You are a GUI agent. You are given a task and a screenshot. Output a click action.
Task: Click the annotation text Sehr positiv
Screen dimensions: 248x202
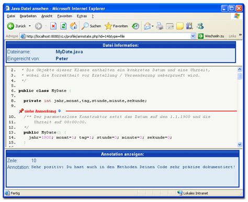[133, 167]
